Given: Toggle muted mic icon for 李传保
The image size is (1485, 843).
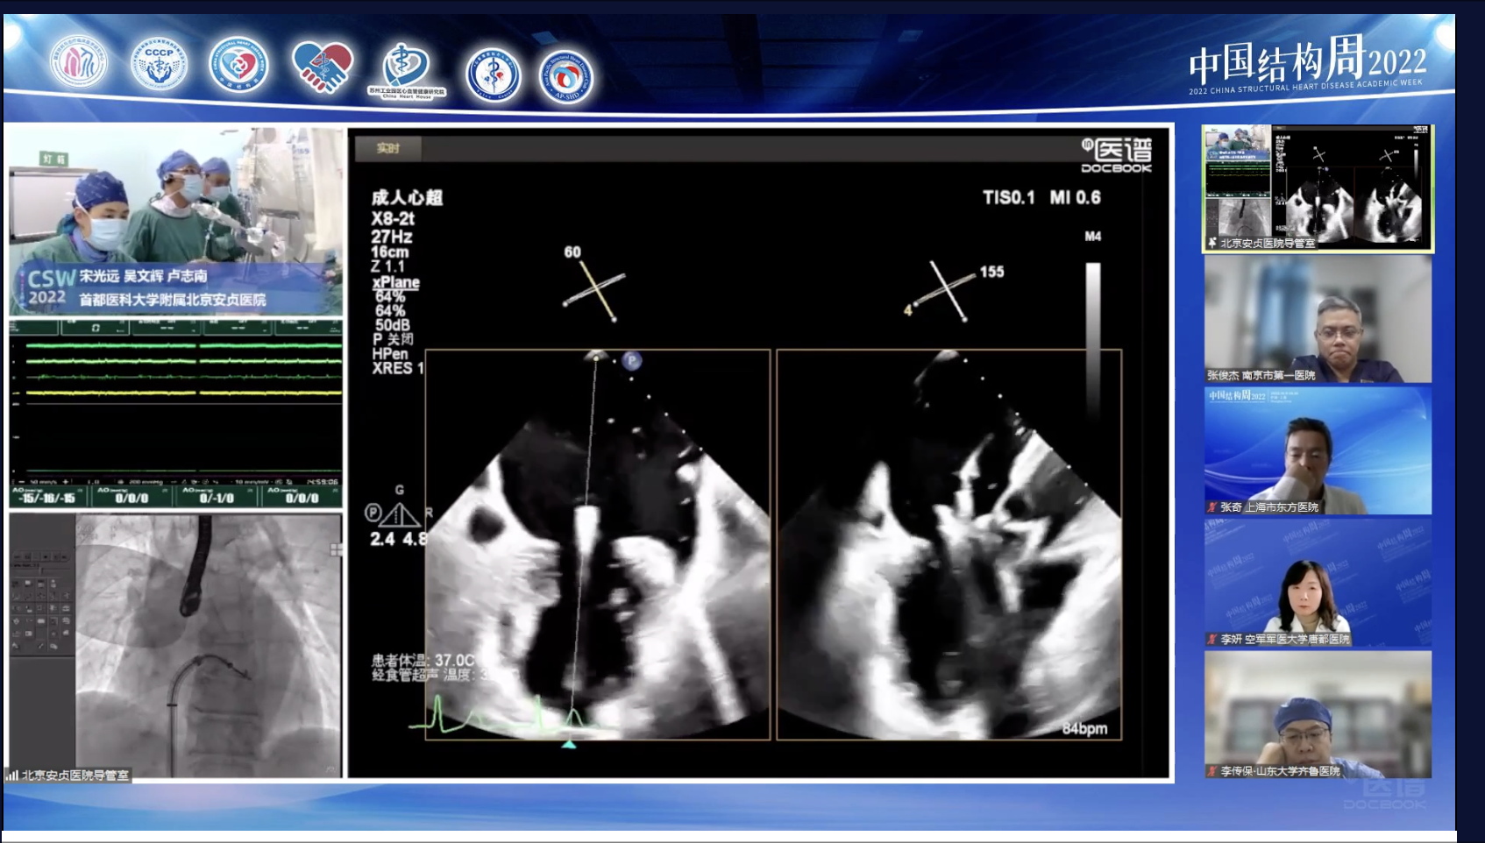Looking at the screenshot, I should [1212, 771].
